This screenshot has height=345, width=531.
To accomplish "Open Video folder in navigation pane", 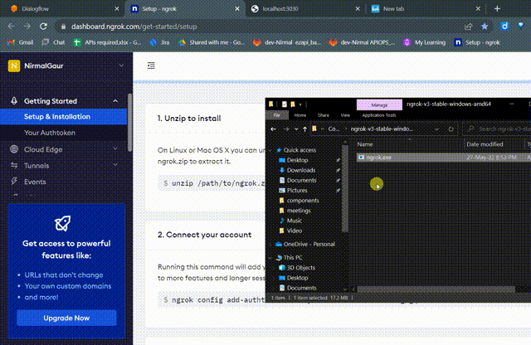I will 294,231.
